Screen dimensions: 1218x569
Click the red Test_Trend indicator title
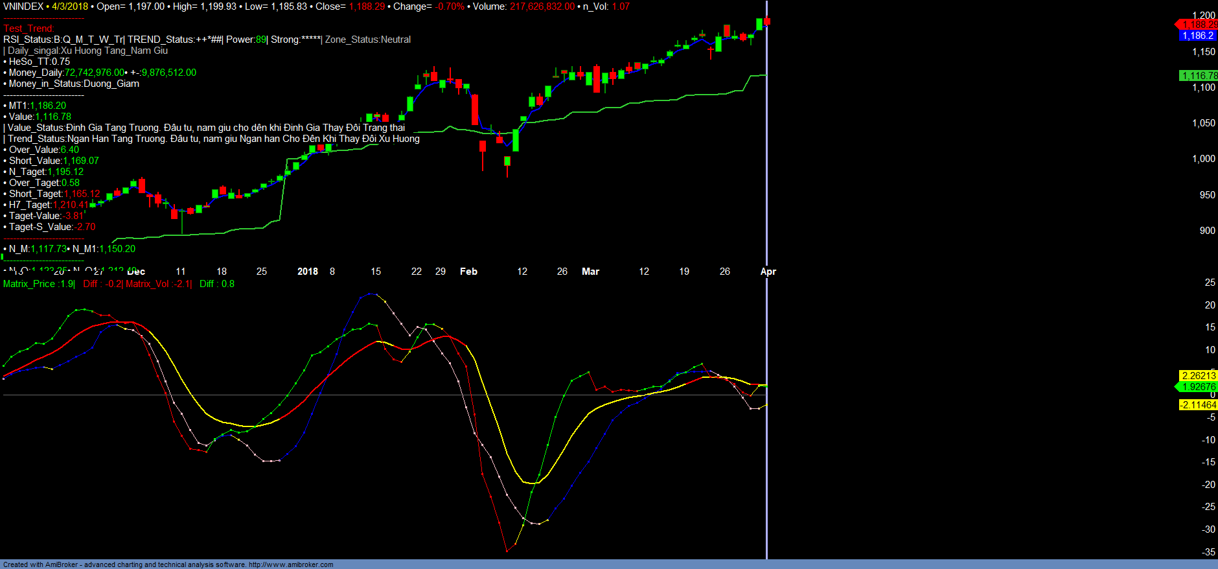[29, 29]
